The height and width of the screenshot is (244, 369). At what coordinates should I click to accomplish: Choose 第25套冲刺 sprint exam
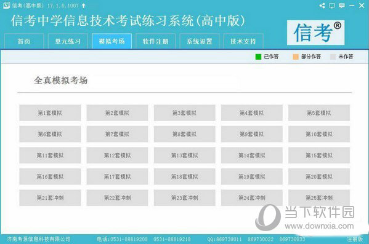click(x=319, y=198)
